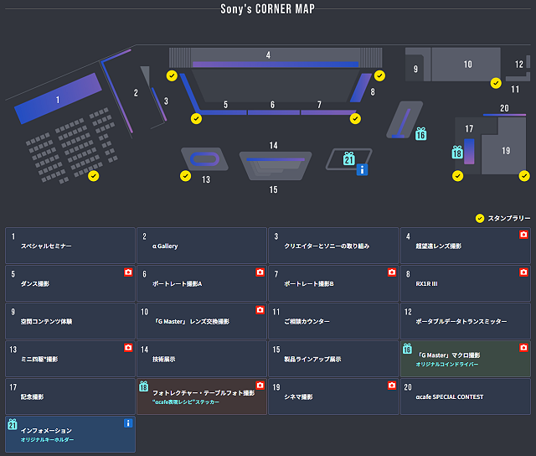Select the 超望遠レンズ撮影 card
Image resolution: width=536 pixels, height=456 pixels.
pyautogui.click(x=465, y=246)
